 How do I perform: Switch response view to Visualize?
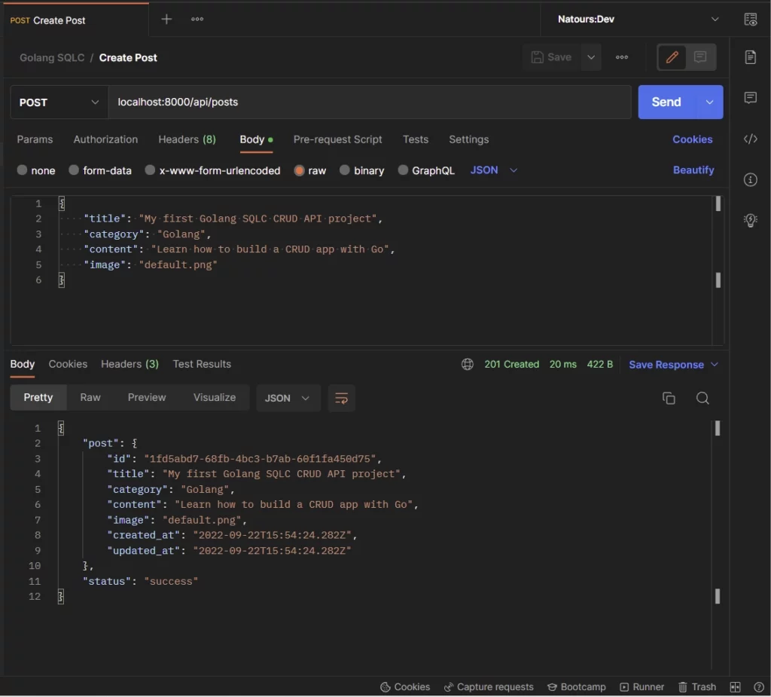pyautogui.click(x=215, y=398)
